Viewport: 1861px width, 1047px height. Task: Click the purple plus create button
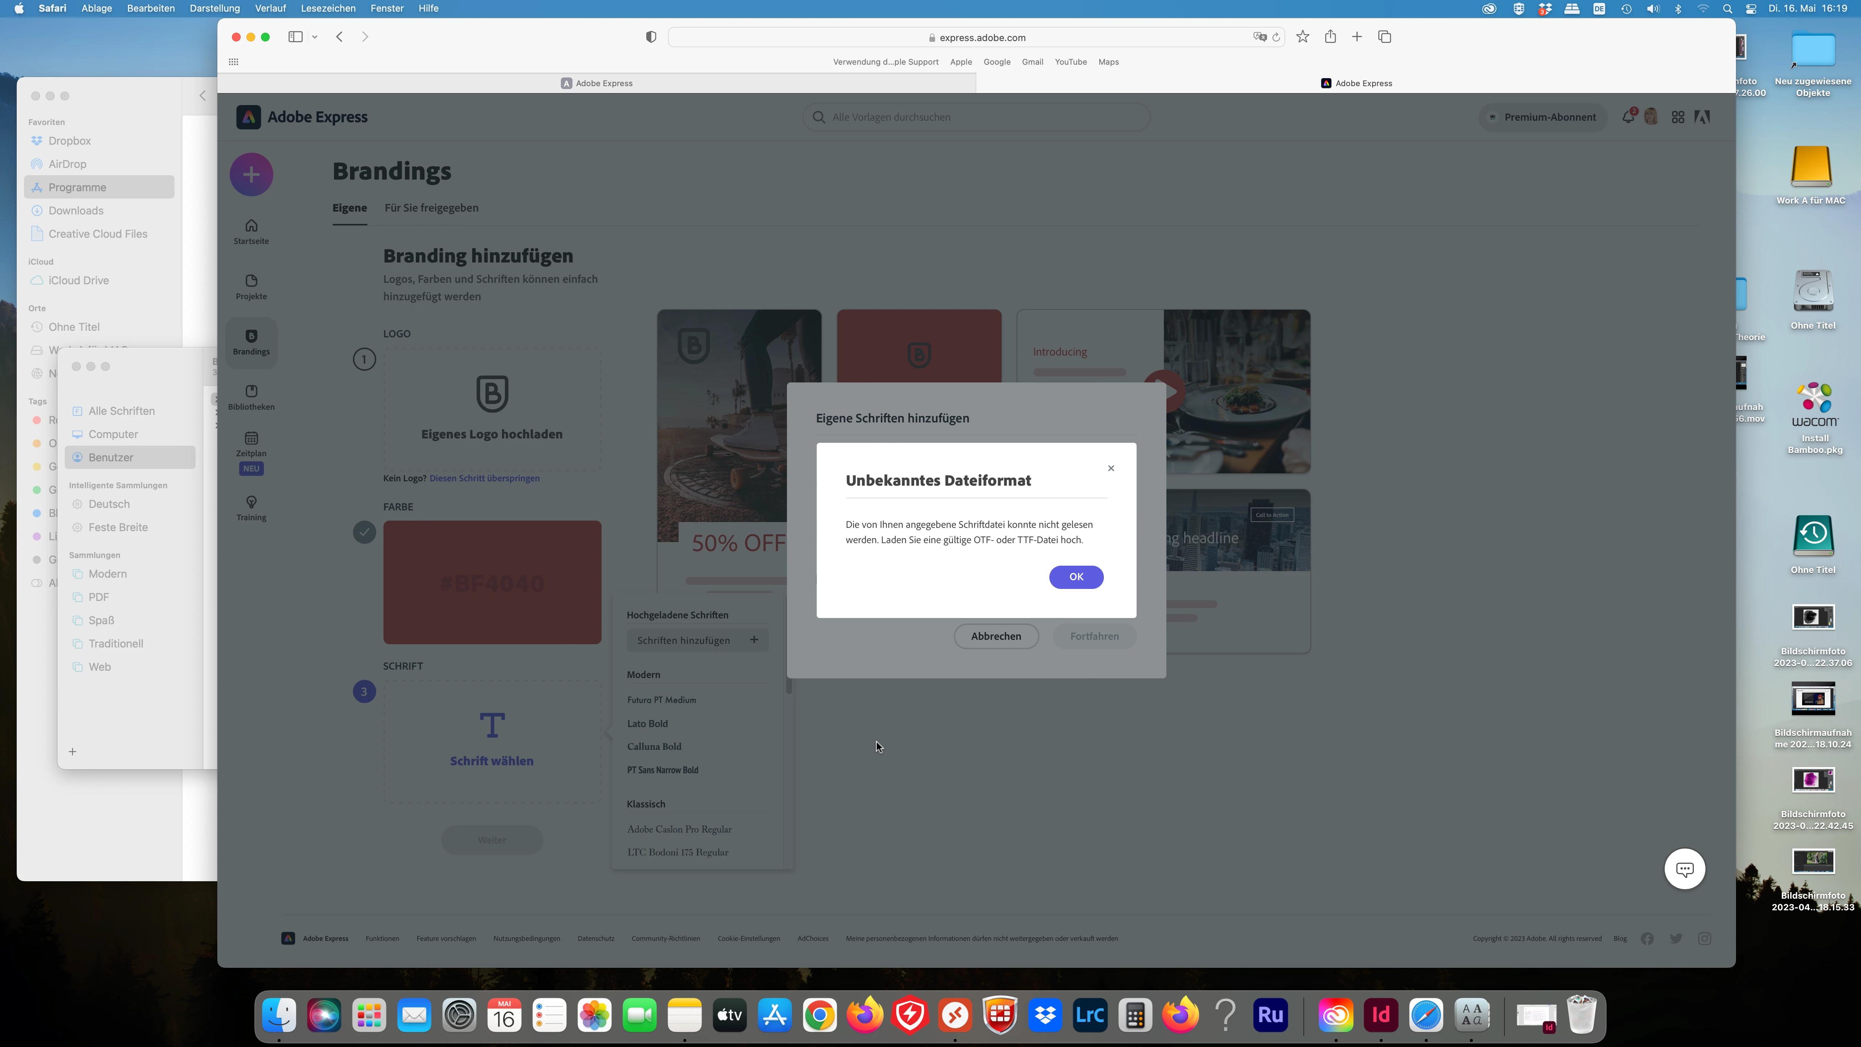(251, 174)
